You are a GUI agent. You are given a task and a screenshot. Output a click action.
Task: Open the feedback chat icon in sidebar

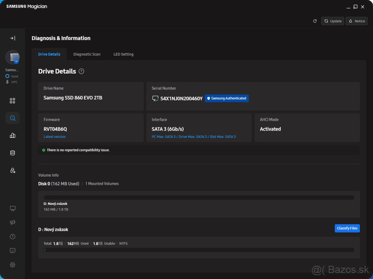coord(12,250)
